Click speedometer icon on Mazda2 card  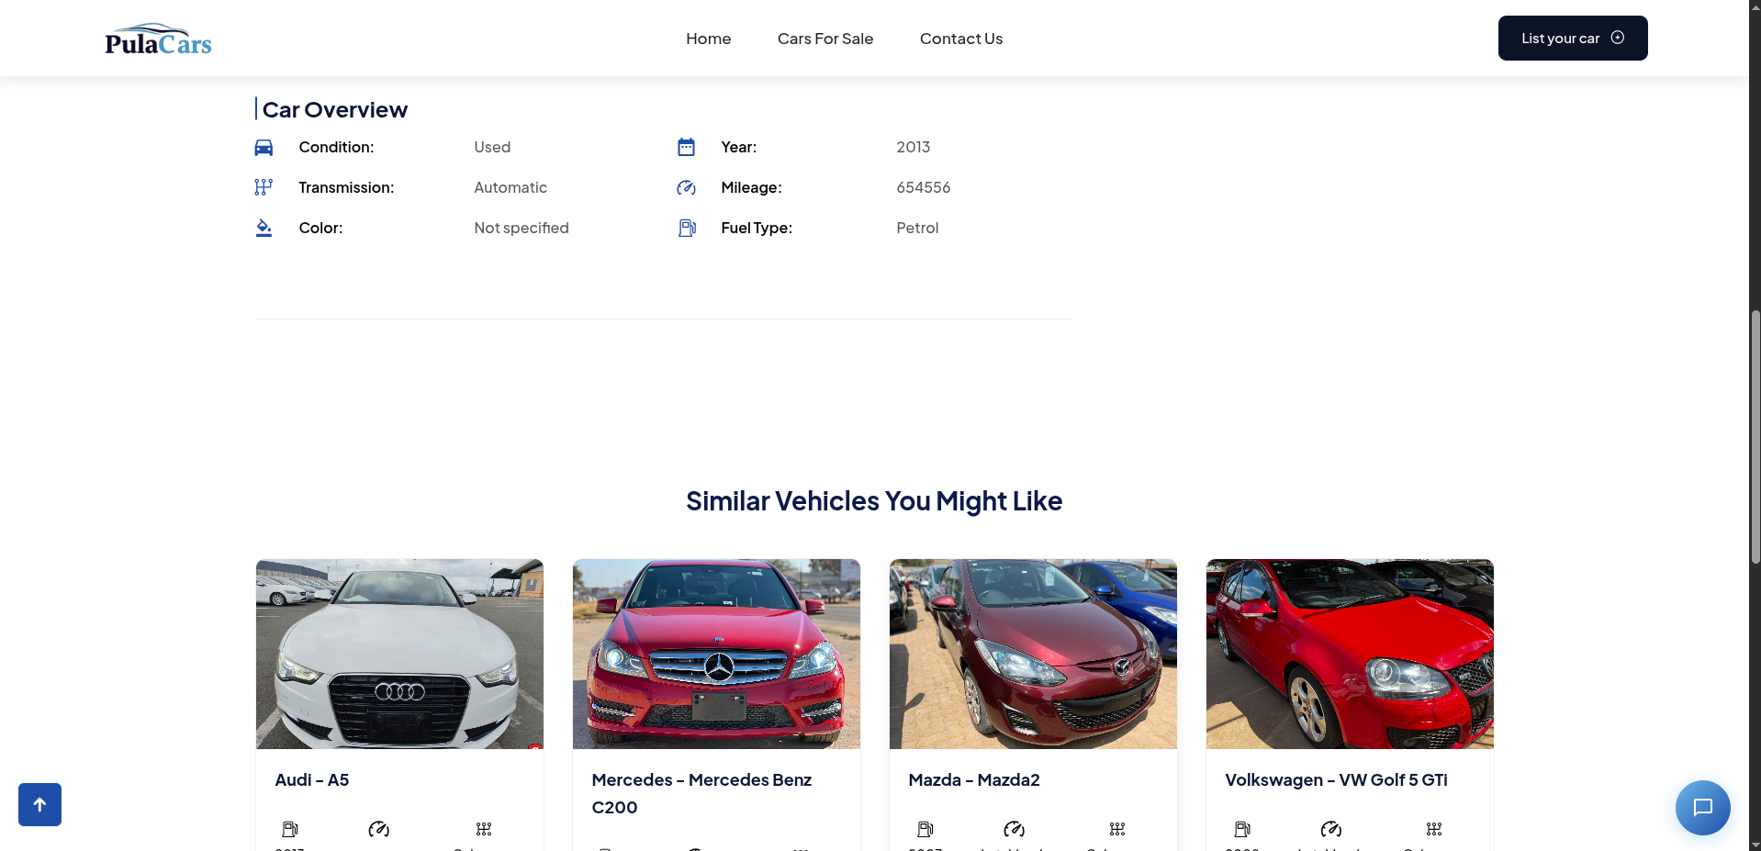(x=1014, y=829)
